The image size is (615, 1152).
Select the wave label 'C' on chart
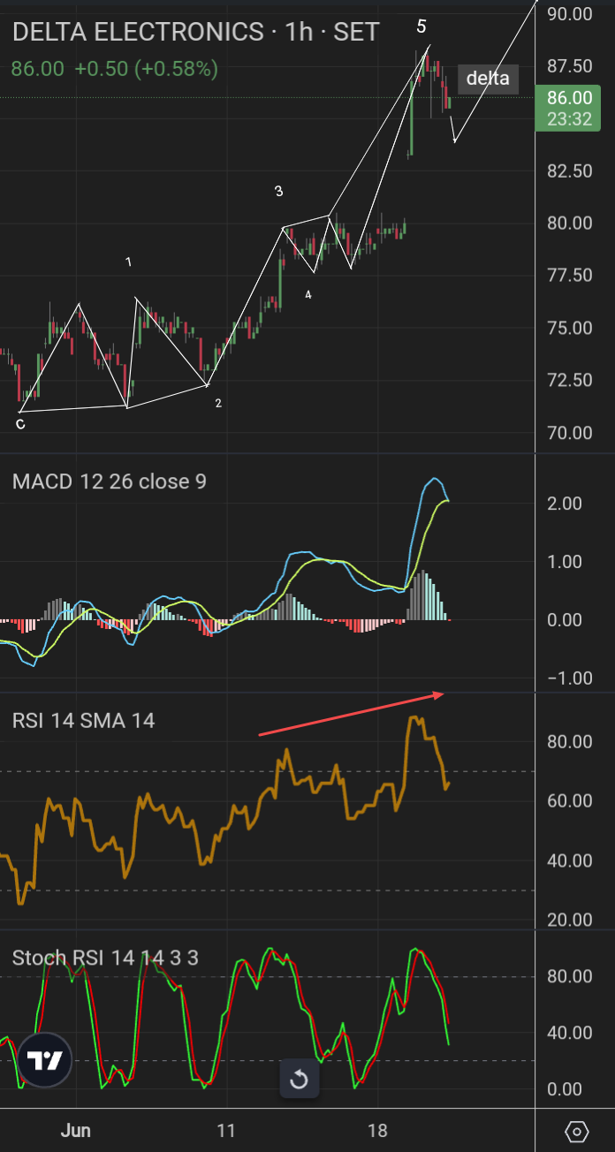[20, 425]
